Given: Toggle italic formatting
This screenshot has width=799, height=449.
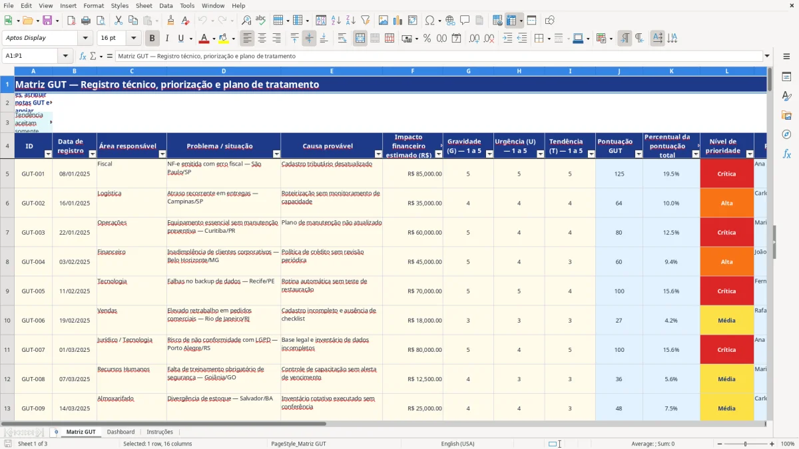Looking at the screenshot, I should click(167, 39).
